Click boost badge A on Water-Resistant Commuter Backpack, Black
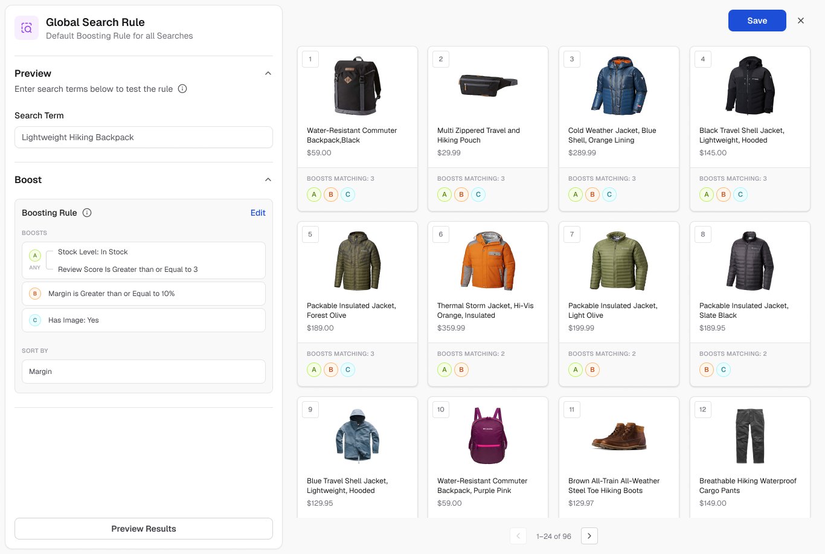Image resolution: width=825 pixels, height=554 pixels. pos(314,195)
